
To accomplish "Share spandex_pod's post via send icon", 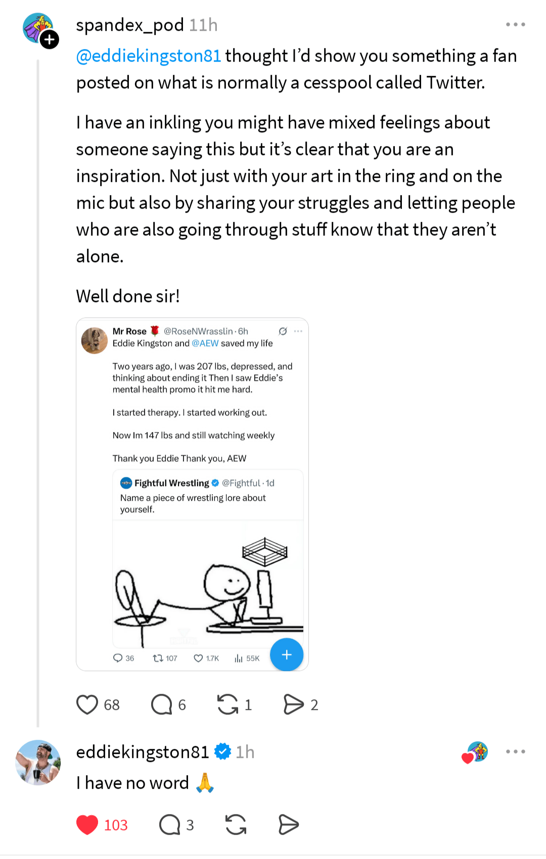I will (294, 704).
